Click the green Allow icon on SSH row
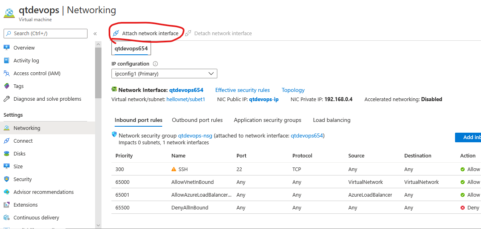Image resolution: width=481 pixels, height=229 pixels. [x=463, y=169]
